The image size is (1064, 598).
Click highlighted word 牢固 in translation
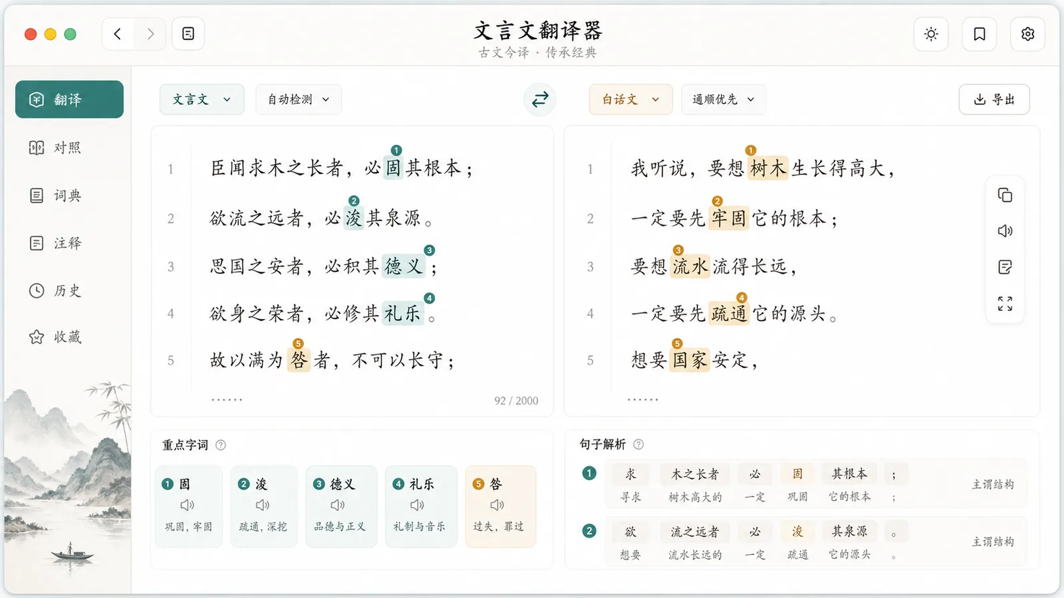[x=729, y=218]
